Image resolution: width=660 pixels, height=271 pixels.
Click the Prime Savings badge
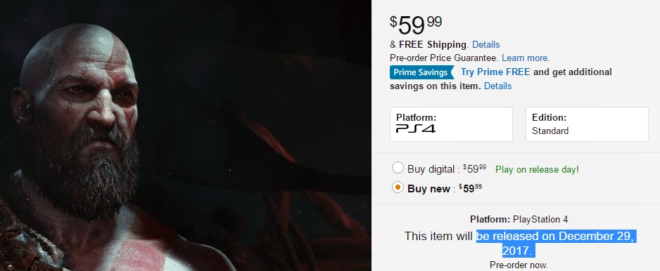421,72
